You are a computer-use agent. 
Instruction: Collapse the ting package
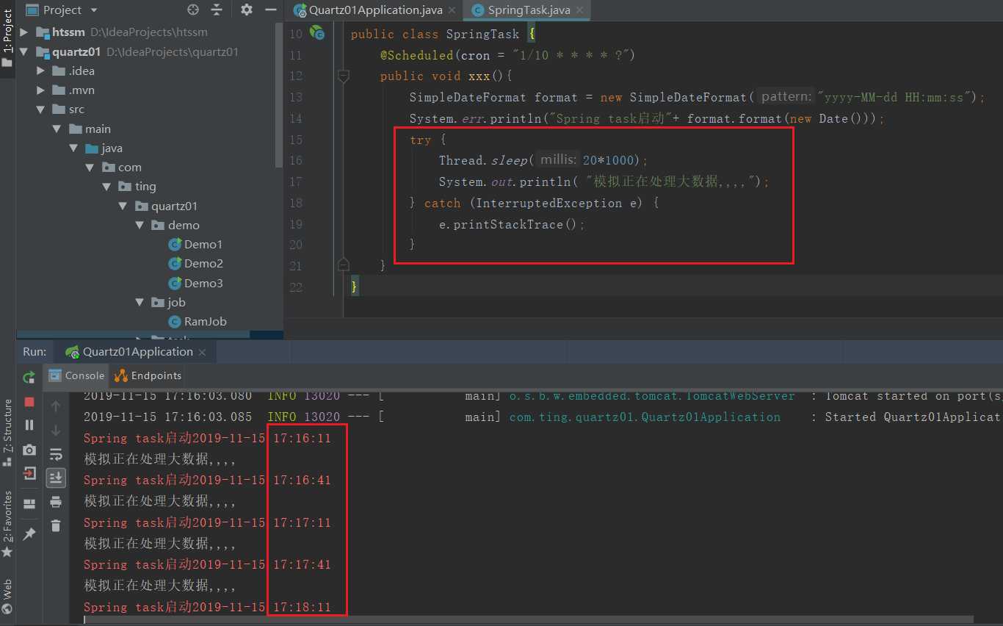coord(106,187)
